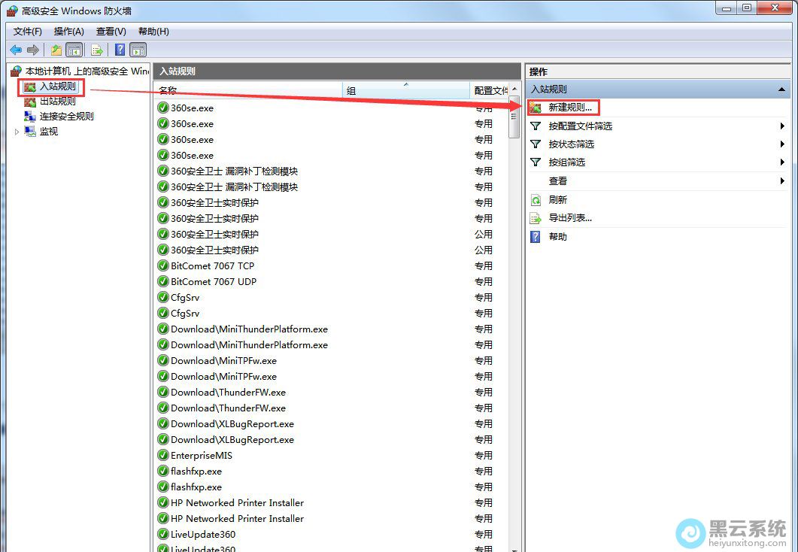Click 刷新 in the actions pane
The width and height of the screenshot is (798, 552).
[557, 200]
